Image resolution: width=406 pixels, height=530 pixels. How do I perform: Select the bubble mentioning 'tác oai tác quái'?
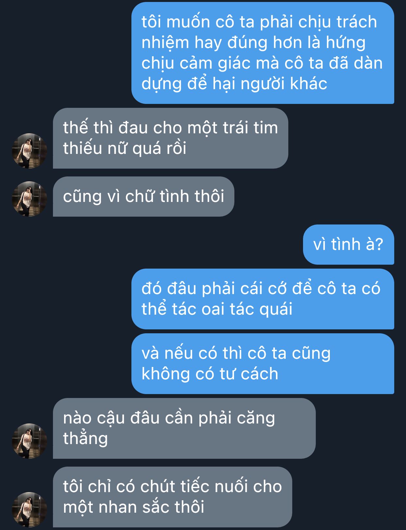(263, 299)
